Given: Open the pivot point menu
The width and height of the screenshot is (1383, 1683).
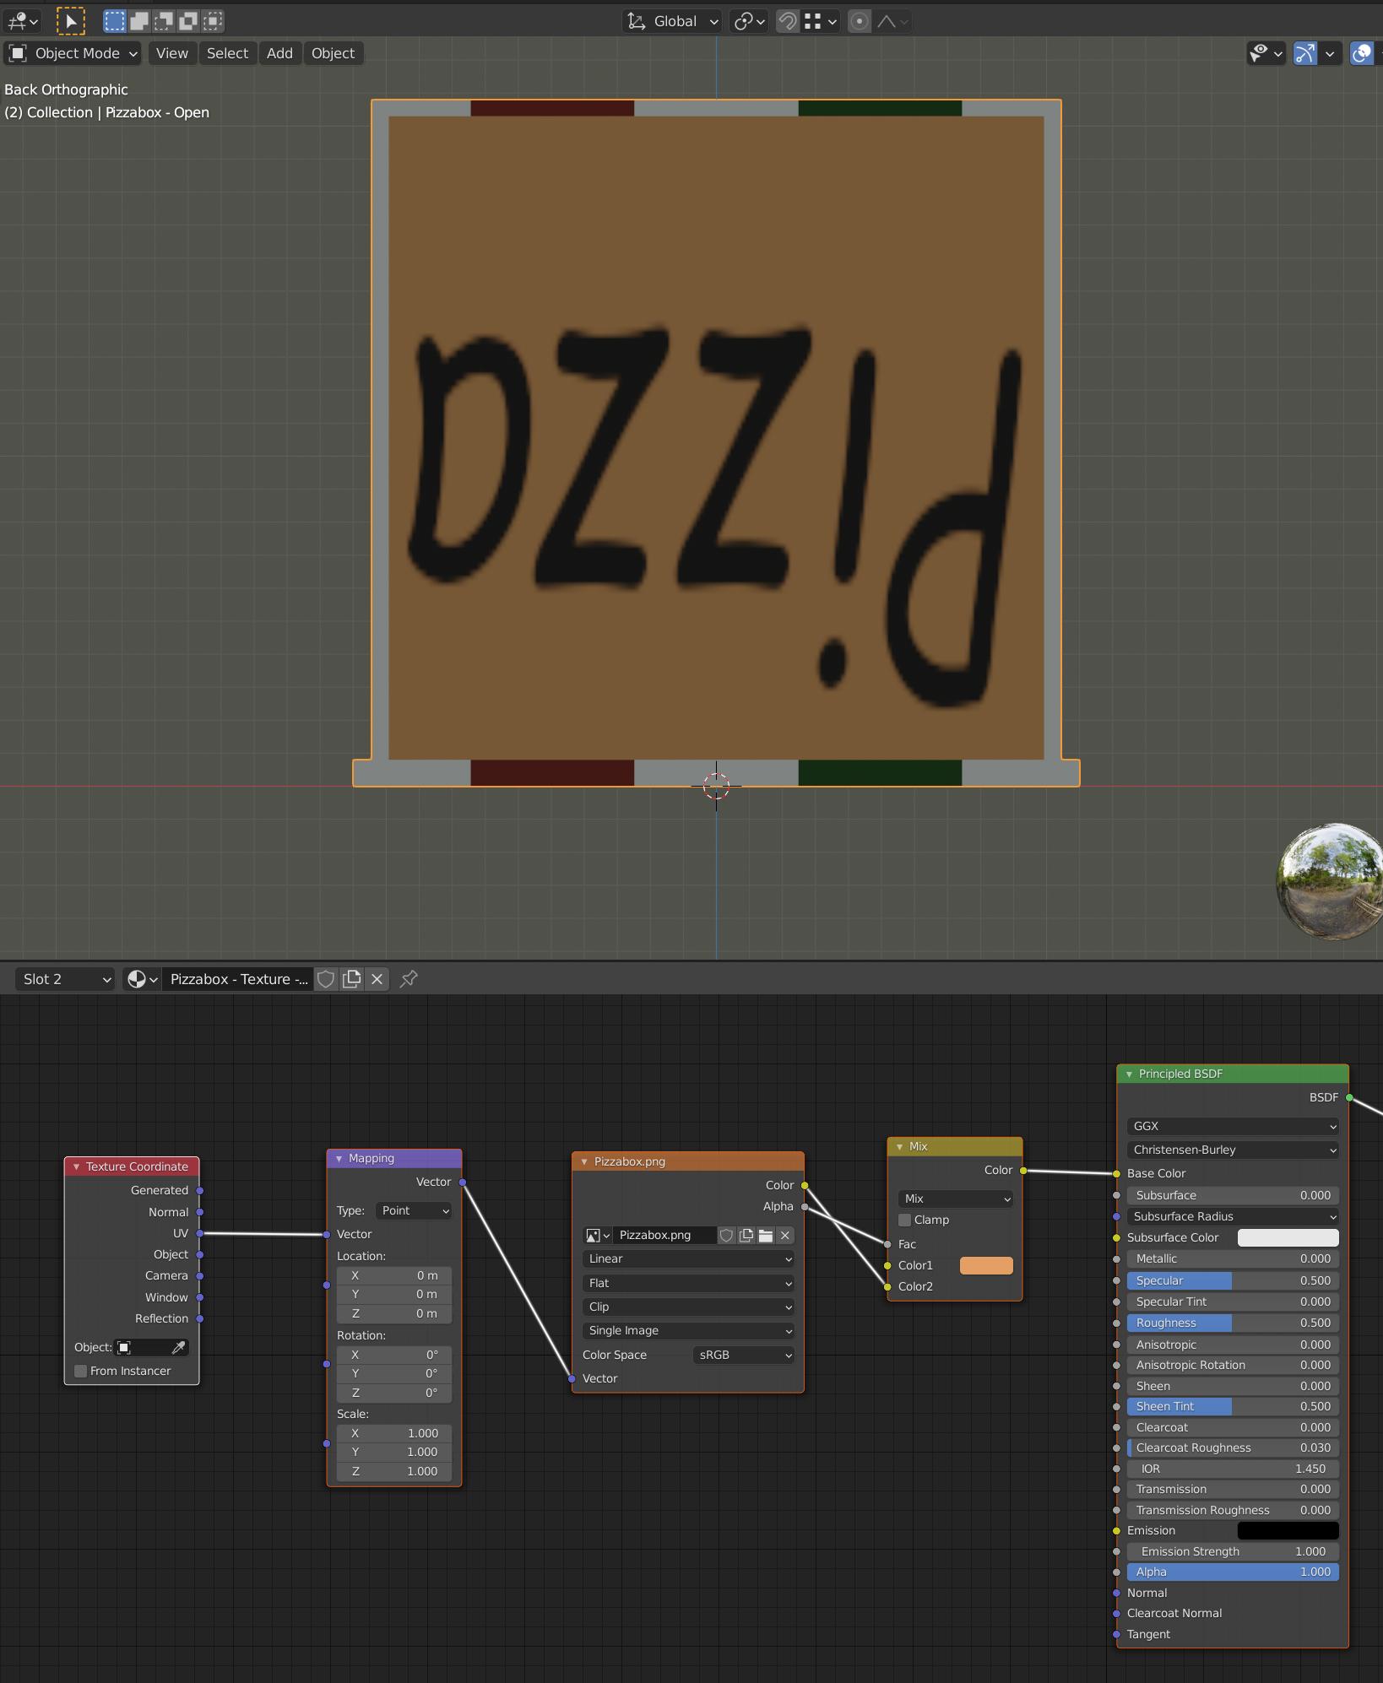Looking at the screenshot, I should pos(749,21).
